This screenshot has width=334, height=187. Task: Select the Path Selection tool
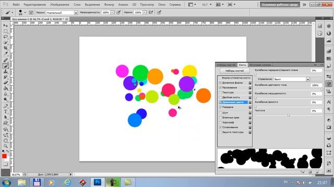click(x=6, y=117)
